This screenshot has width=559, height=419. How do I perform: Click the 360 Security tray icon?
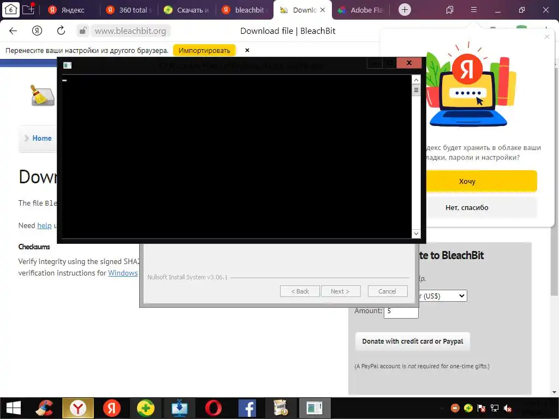pyautogui.click(x=468, y=408)
